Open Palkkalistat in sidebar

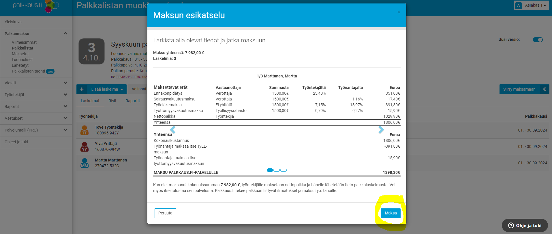click(x=22, y=48)
